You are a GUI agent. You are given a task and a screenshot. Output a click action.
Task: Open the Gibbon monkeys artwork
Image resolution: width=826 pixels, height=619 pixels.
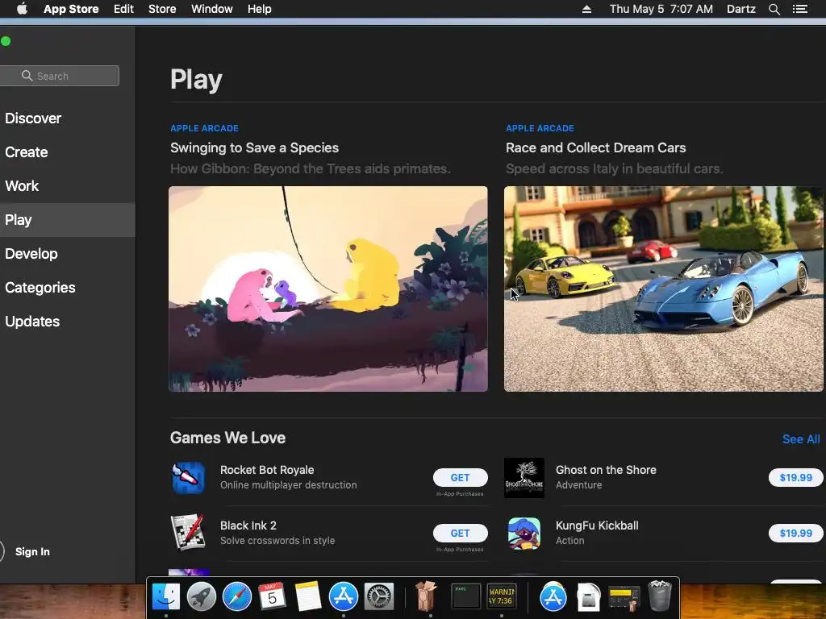pyautogui.click(x=328, y=289)
